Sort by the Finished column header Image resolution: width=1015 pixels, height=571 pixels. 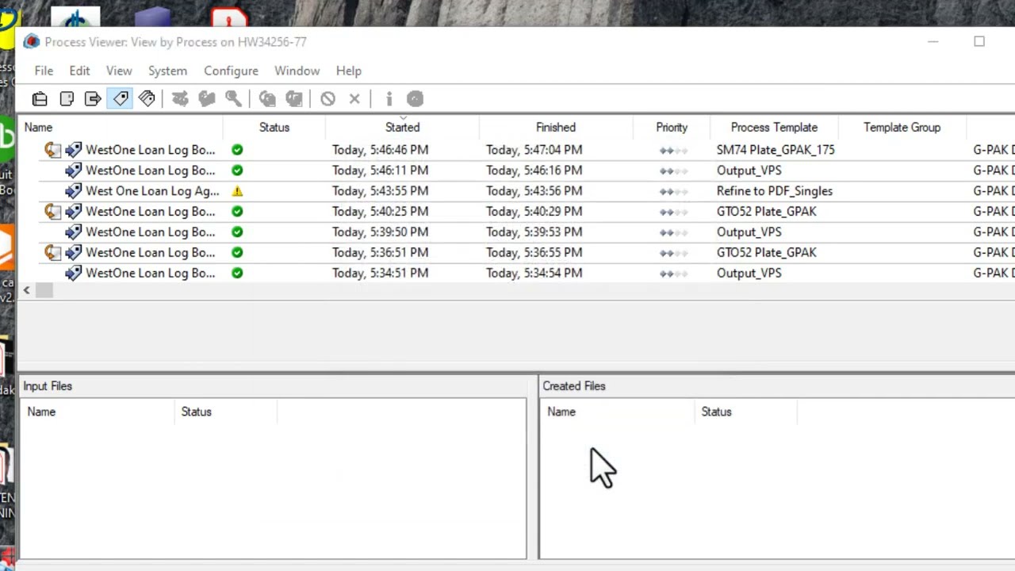pyautogui.click(x=555, y=127)
